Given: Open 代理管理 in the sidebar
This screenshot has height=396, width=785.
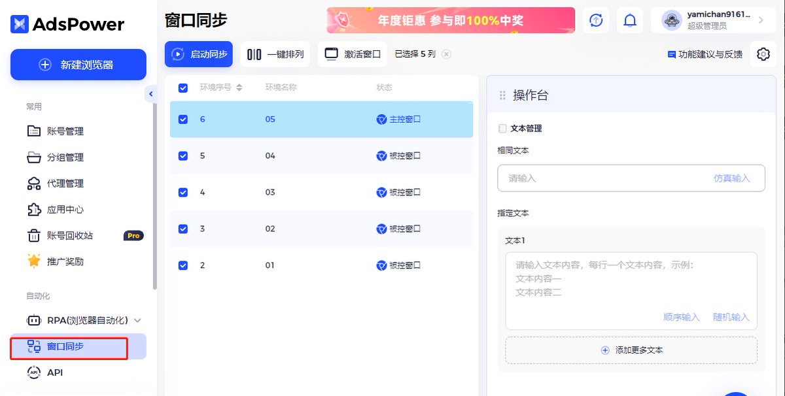Looking at the screenshot, I should [x=65, y=184].
